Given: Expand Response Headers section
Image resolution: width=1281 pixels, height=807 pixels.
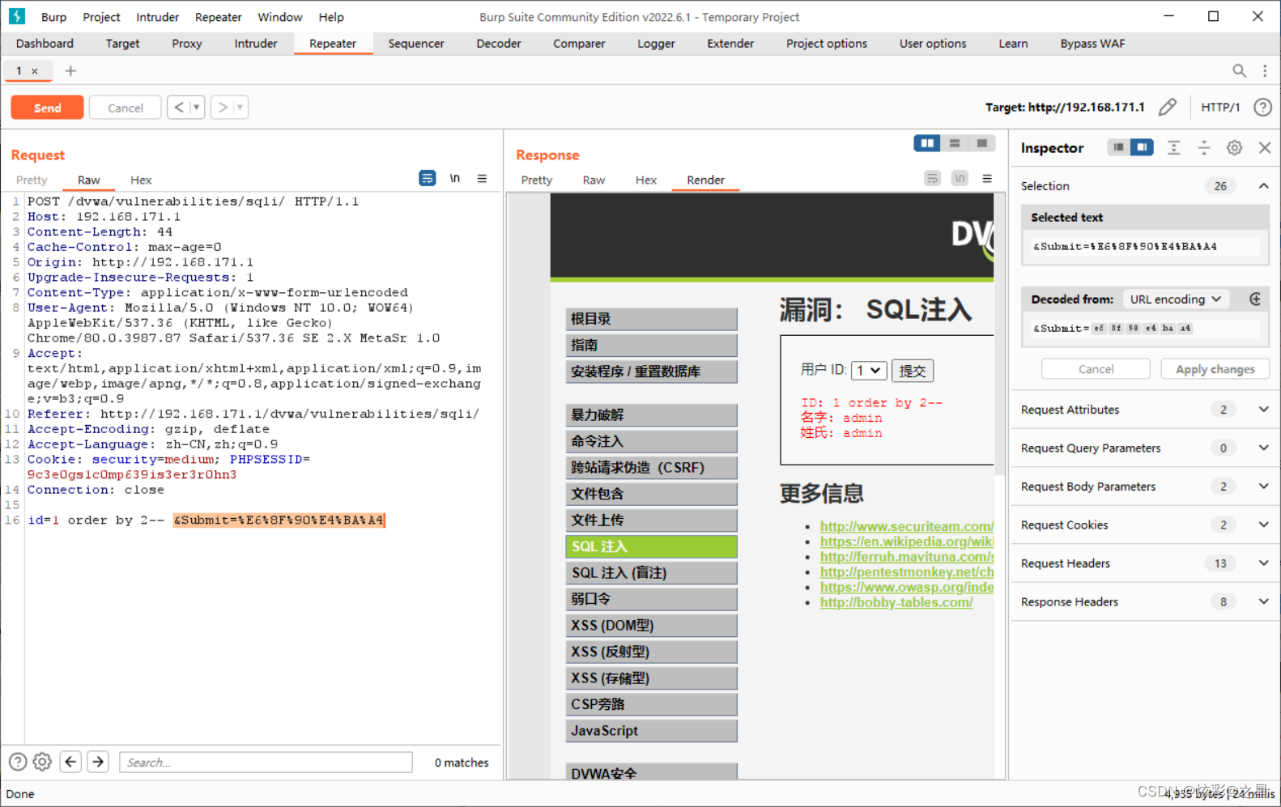Looking at the screenshot, I should coord(1263,601).
